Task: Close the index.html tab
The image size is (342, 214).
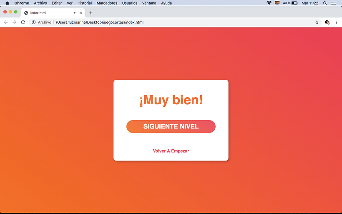Action: pos(81,13)
